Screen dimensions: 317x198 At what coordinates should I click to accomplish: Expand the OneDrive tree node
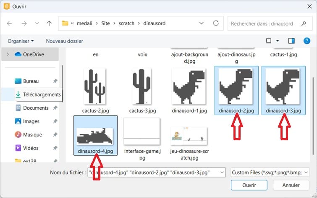[8, 54]
